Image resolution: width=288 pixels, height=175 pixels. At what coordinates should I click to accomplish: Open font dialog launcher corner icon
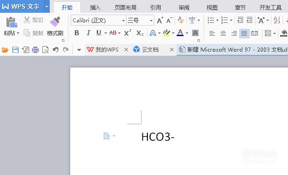tap(199, 40)
